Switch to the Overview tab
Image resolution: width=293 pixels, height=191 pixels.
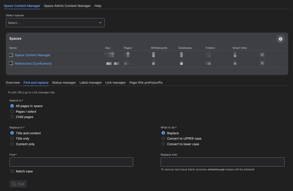[x=13, y=83]
